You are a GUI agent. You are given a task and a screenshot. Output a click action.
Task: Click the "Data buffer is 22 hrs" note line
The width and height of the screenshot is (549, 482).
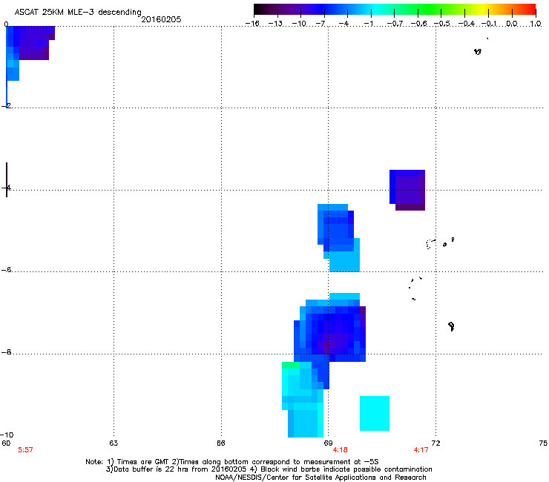click(x=269, y=469)
